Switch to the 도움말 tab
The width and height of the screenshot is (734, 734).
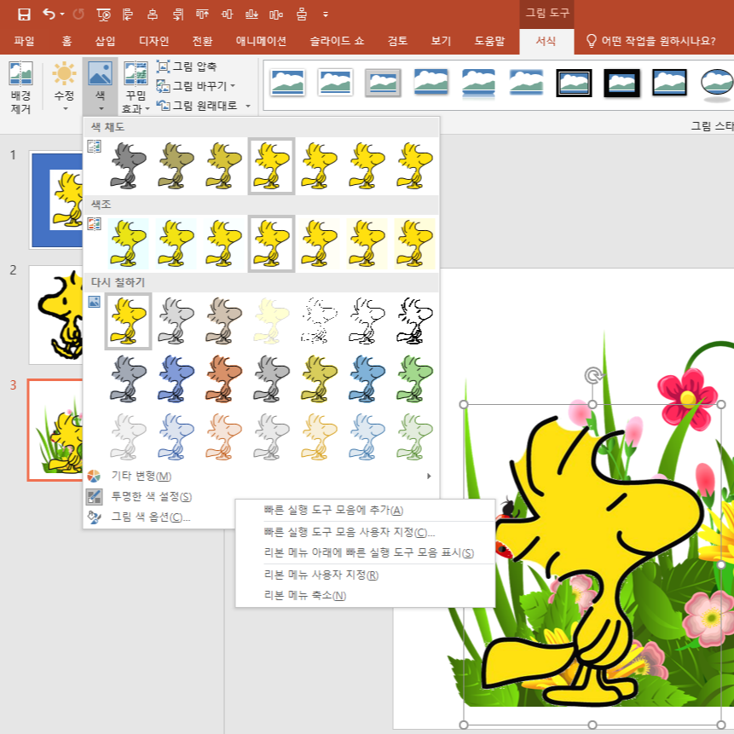489,41
